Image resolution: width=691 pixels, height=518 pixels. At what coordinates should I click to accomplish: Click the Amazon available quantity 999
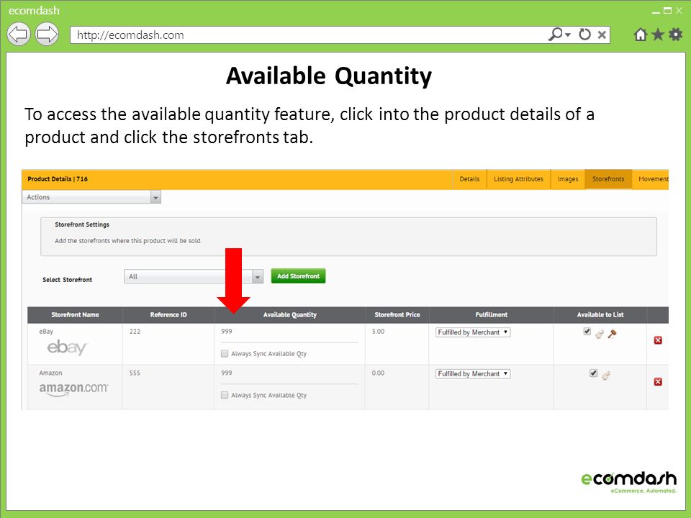click(x=227, y=373)
